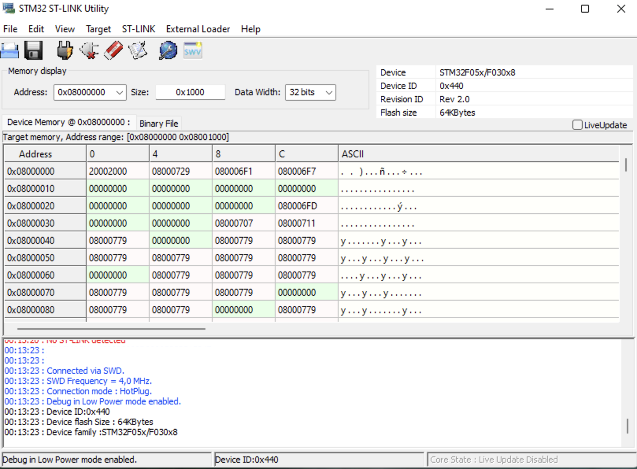Select memory cell 08000729
The width and height of the screenshot is (637, 469).
181,171
